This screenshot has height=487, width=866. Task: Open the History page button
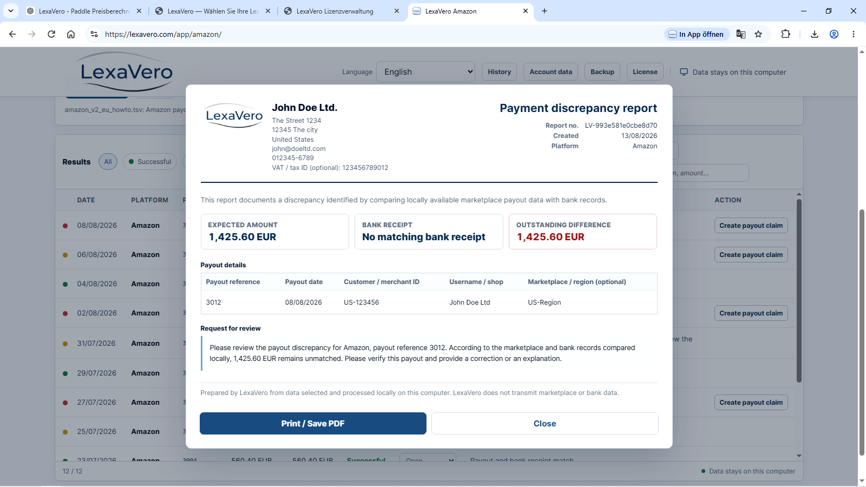tap(499, 72)
